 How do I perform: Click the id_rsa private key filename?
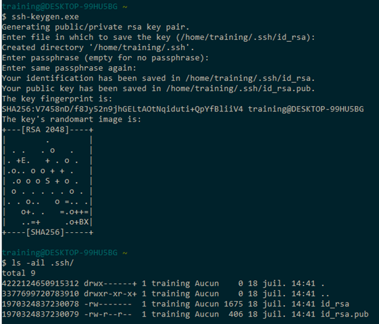[335, 304]
